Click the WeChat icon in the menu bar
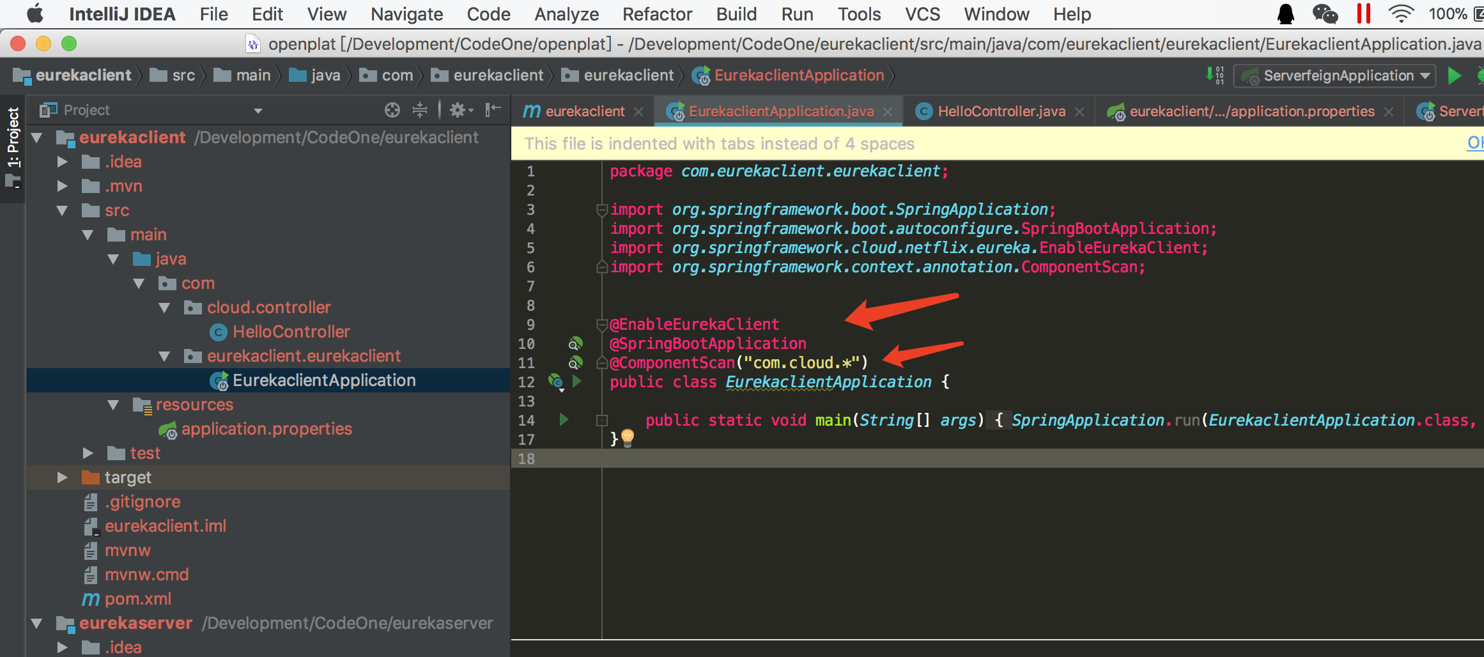Viewport: 1484px width, 657px height. tap(1325, 14)
